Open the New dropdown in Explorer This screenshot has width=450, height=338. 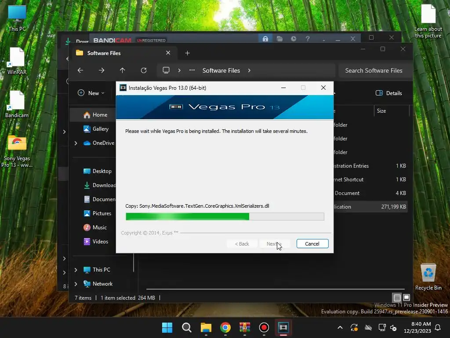tap(91, 93)
